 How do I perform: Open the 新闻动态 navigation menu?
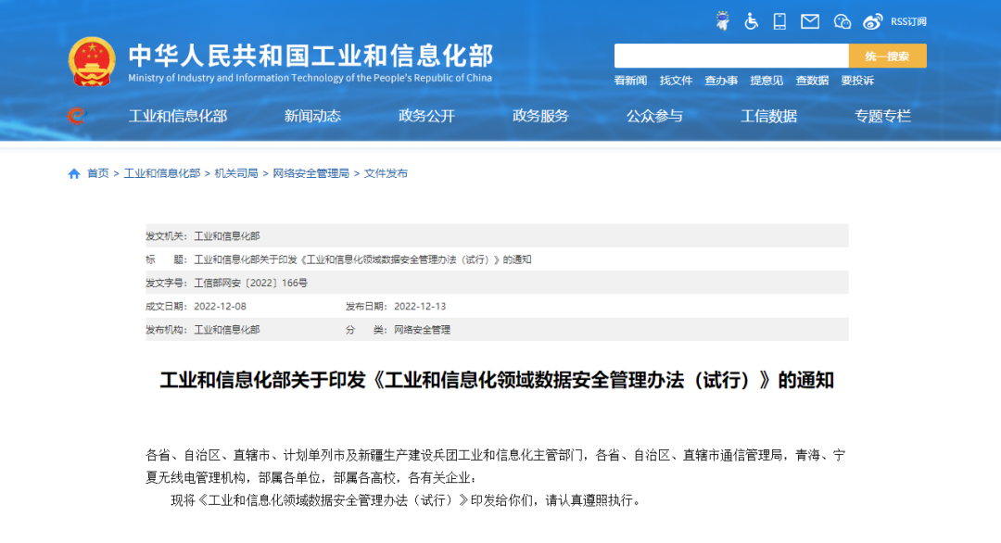click(x=313, y=116)
